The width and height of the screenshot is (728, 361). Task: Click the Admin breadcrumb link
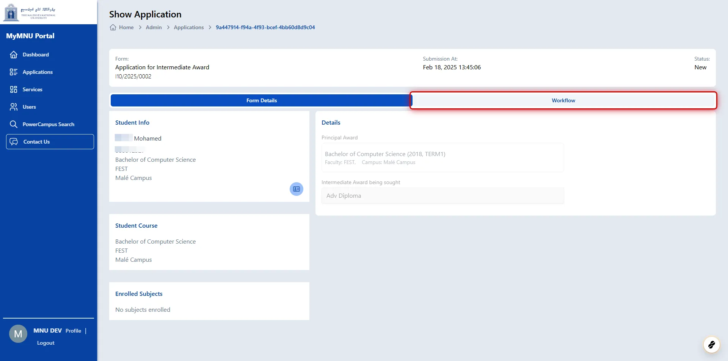point(154,27)
